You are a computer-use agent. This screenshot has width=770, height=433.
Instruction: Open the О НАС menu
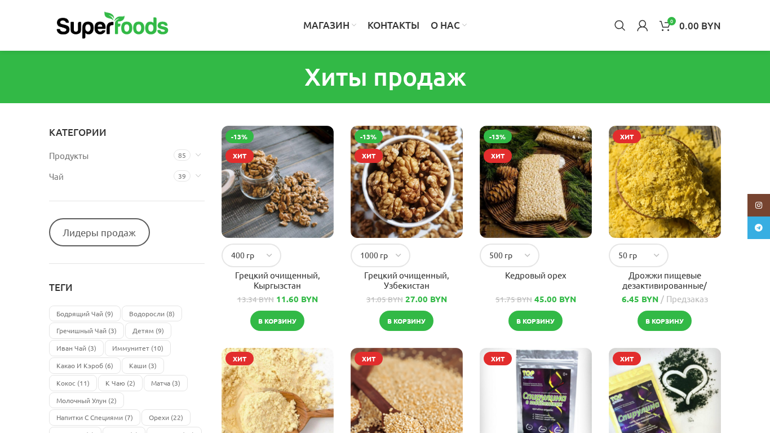448,25
